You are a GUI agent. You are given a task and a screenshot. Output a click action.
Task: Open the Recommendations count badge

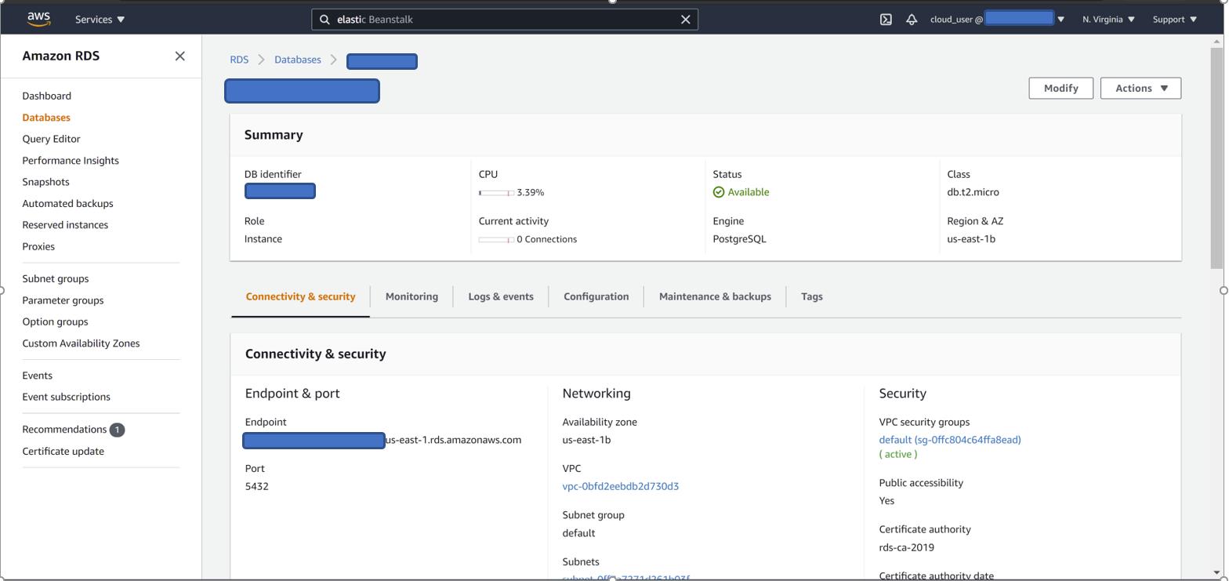point(117,430)
